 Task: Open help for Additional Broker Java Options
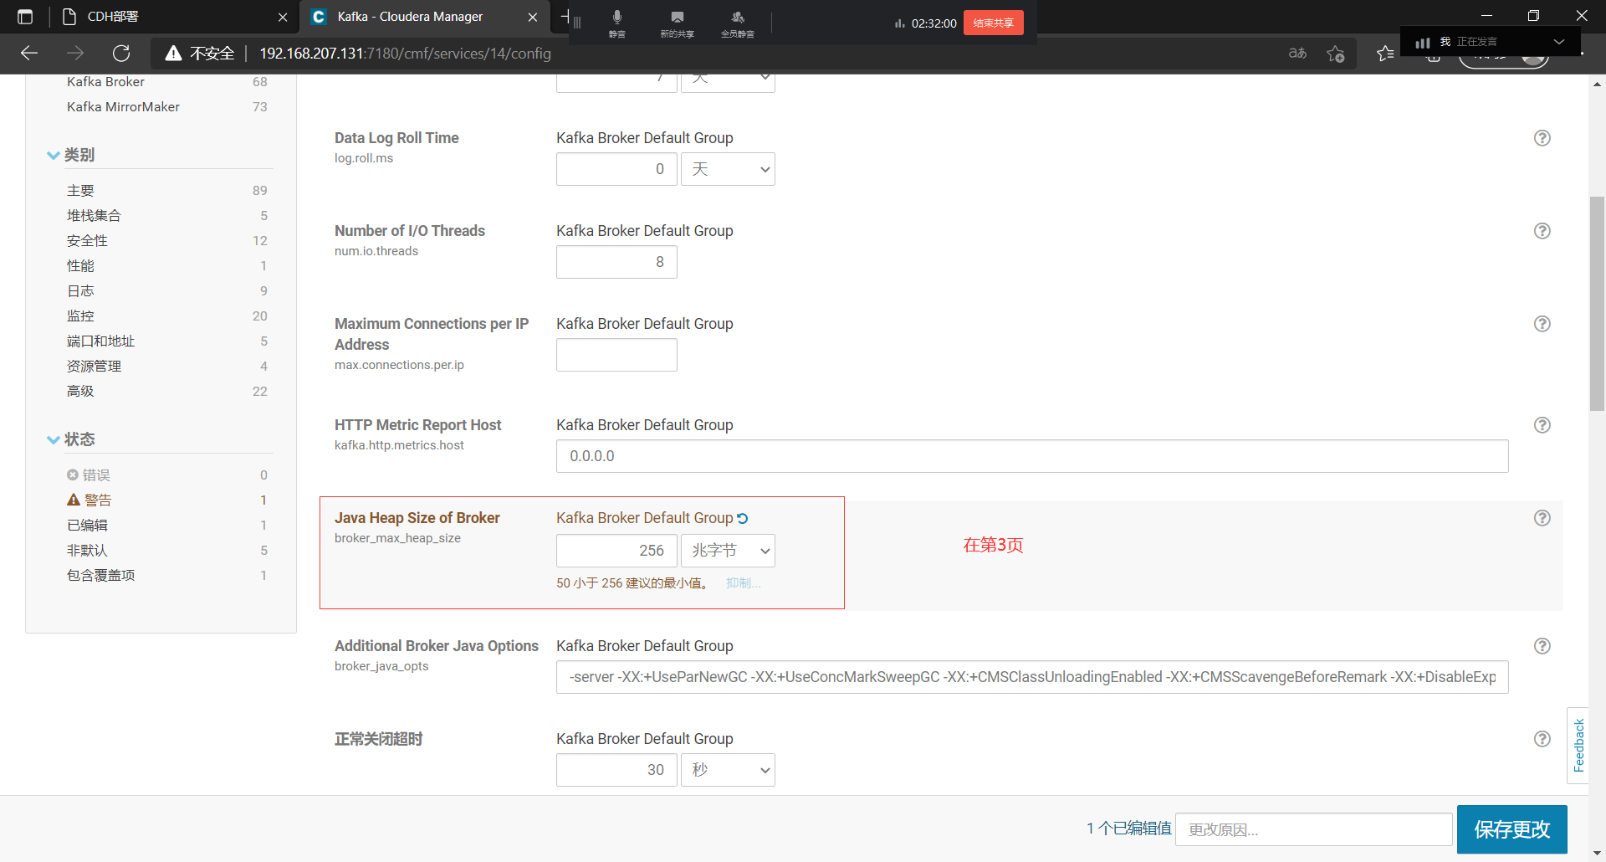point(1542,646)
